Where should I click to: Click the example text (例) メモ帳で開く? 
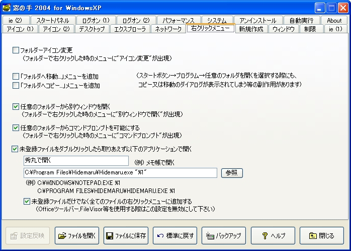154,163
